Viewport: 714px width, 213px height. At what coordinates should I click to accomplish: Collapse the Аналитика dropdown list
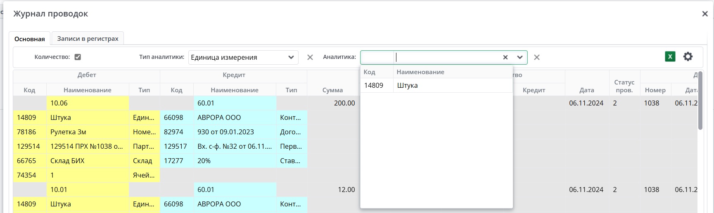(519, 57)
